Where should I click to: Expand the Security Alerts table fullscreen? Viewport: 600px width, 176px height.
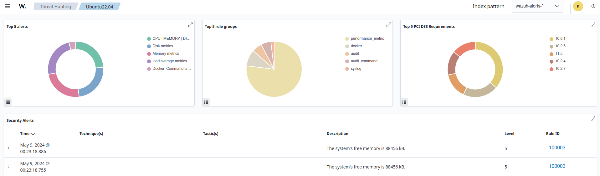(593, 119)
